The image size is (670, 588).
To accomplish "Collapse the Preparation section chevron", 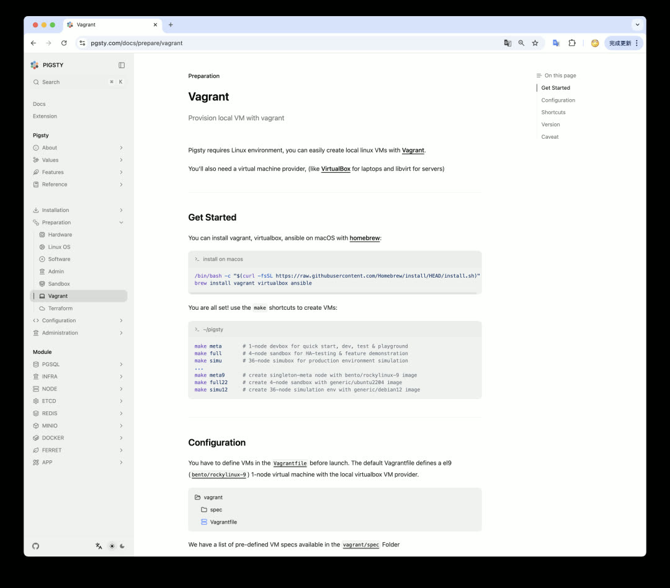I will pos(121,222).
